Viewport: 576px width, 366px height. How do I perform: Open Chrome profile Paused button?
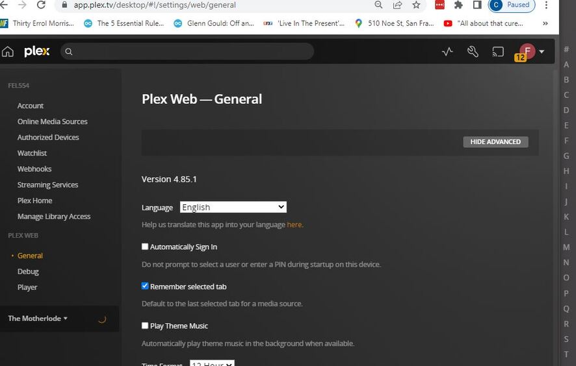(x=512, y=5)
